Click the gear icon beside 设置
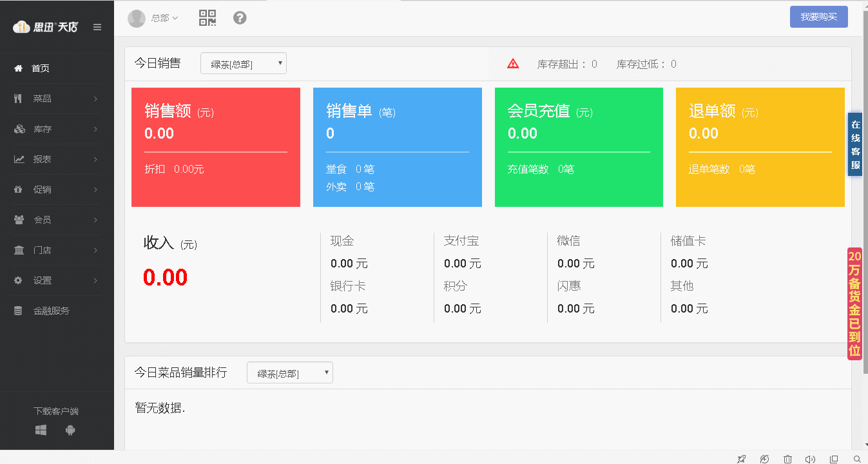Screen dimensions: 868x464 (18, 280)
